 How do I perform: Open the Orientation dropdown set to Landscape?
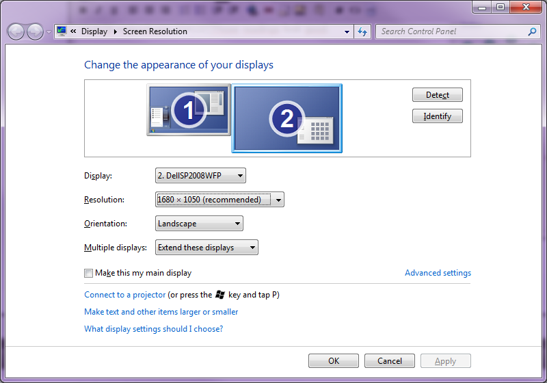[x=199, y=224]
